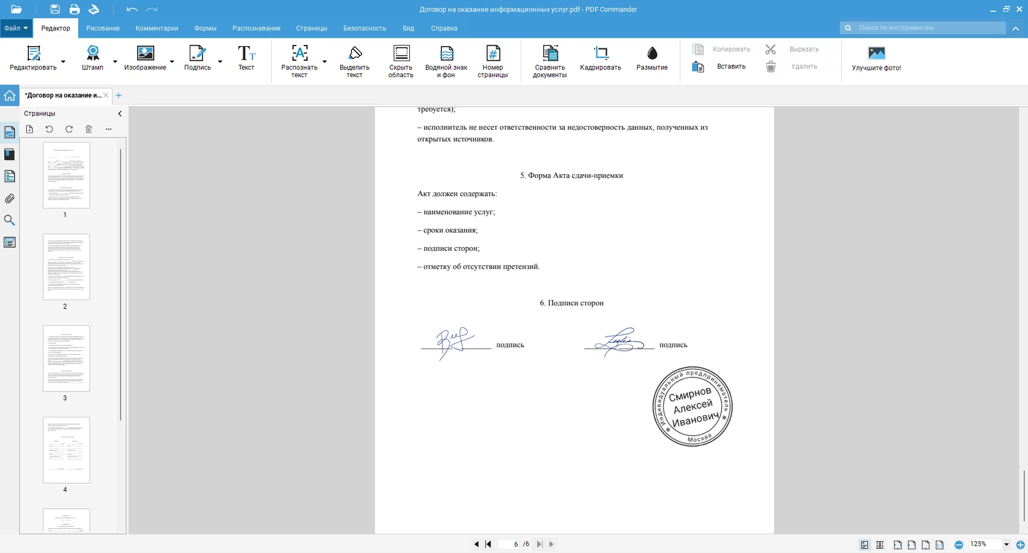Toggle the page thumbnails sidebar panel
Viewport: 1028px width, 553px height.
pyautogui.click(x=10, y=132)
